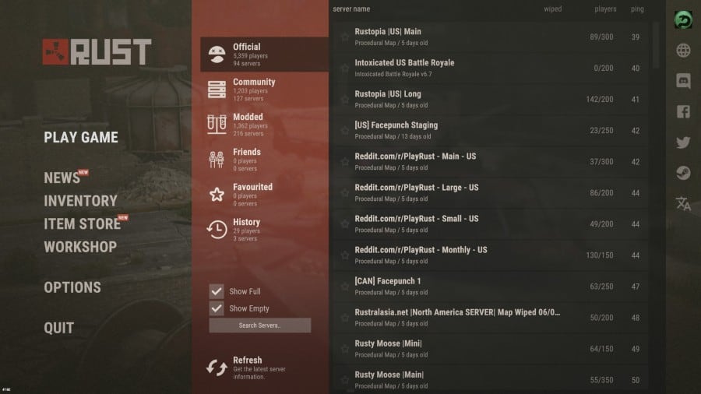Open the History clock icon
The height and width of the screenshot is (394, 701).
[217, 229]
